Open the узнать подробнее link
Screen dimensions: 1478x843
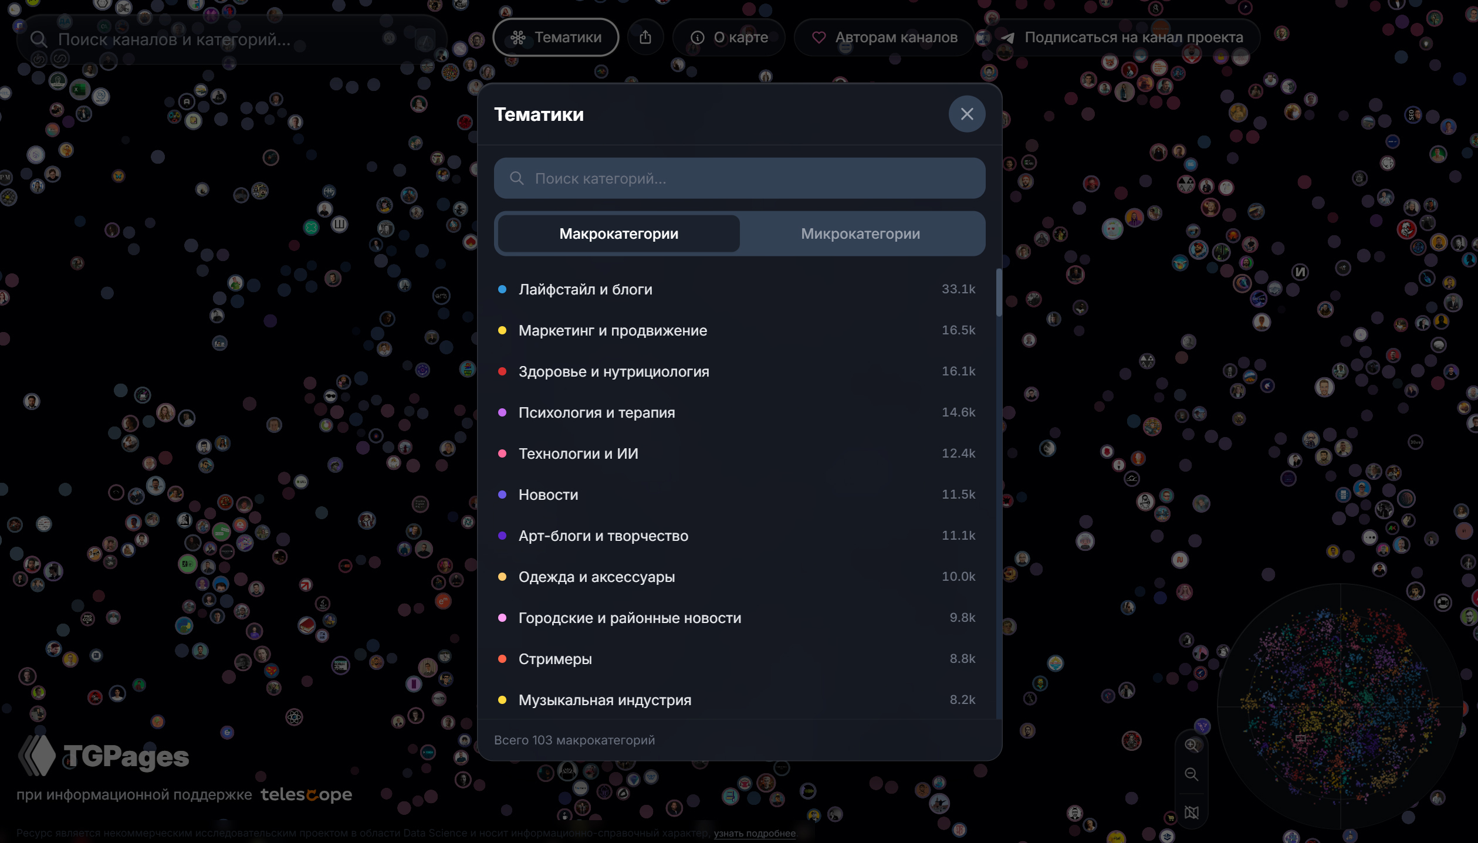pos(755,833)
